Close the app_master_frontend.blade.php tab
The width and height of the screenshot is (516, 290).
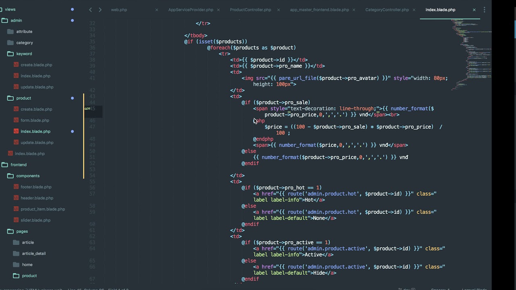(354, 10)
